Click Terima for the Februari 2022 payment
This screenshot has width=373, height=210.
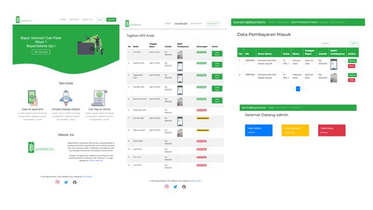pos(352,75)
